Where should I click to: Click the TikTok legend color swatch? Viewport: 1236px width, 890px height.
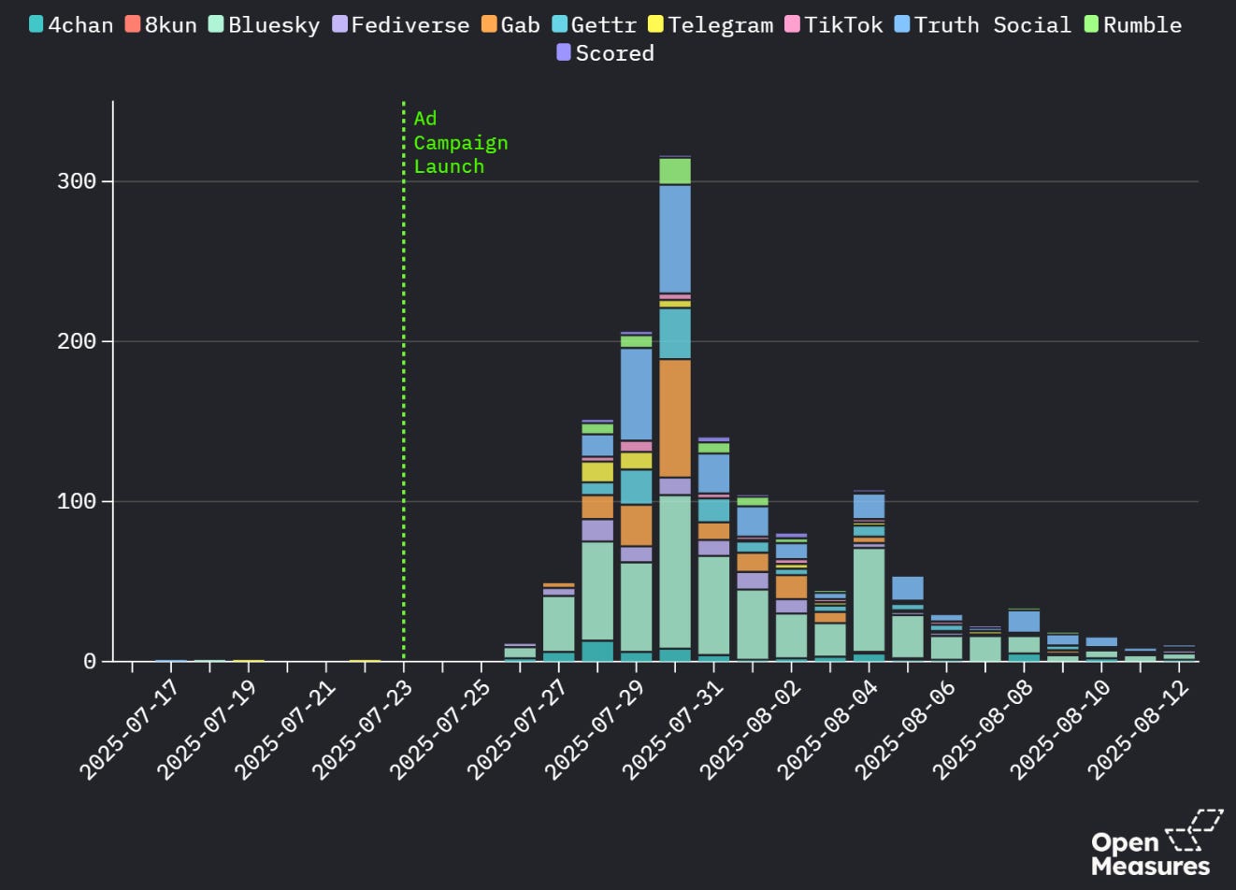[x=793, y=23]
